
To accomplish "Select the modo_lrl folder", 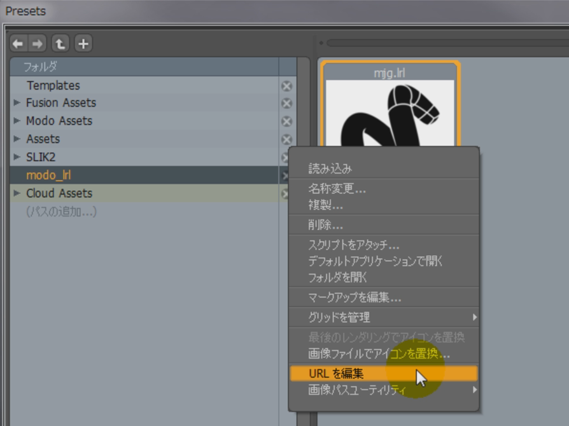I will coord(48,175).
